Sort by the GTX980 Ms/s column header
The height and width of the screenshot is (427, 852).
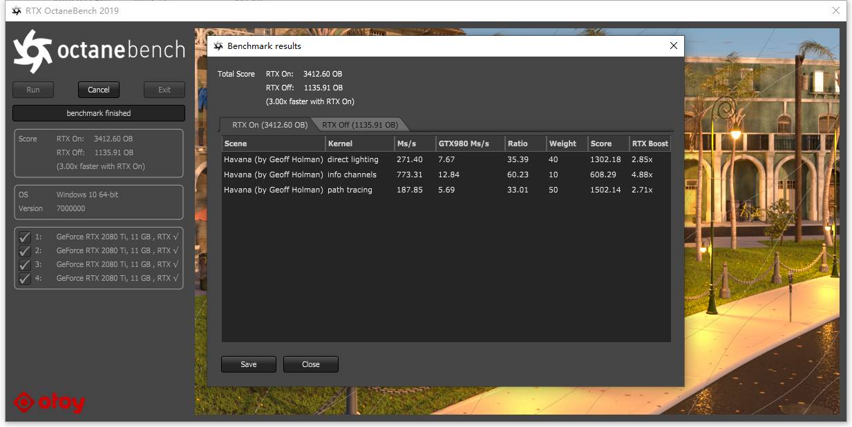tap(471, 143)
